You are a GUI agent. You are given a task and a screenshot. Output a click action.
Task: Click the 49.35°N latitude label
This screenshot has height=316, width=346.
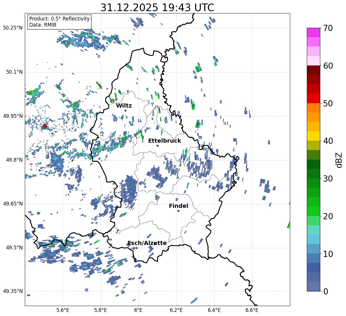click(x=13, y=291)
